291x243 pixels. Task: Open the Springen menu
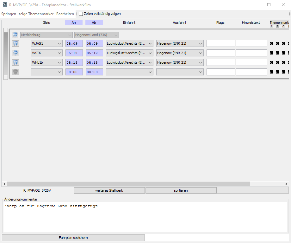click(x=9, y=14)
